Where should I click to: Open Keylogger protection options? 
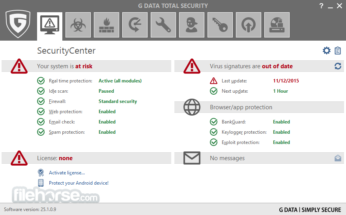point(244,132)
